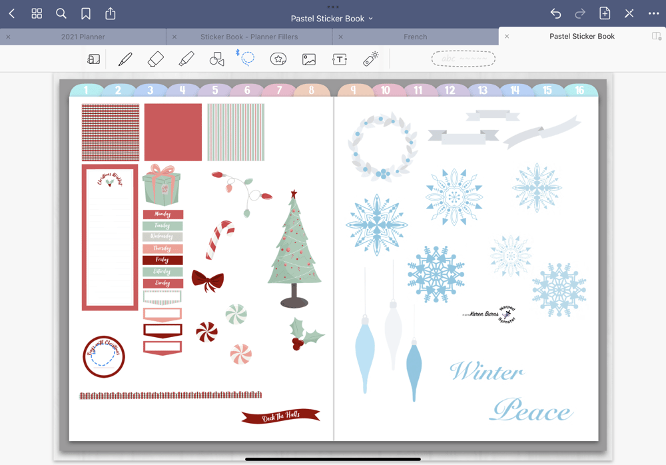Expand page tab 9 in the sticker book
This screenshot has width=666, height=465.
click(354, 89)
